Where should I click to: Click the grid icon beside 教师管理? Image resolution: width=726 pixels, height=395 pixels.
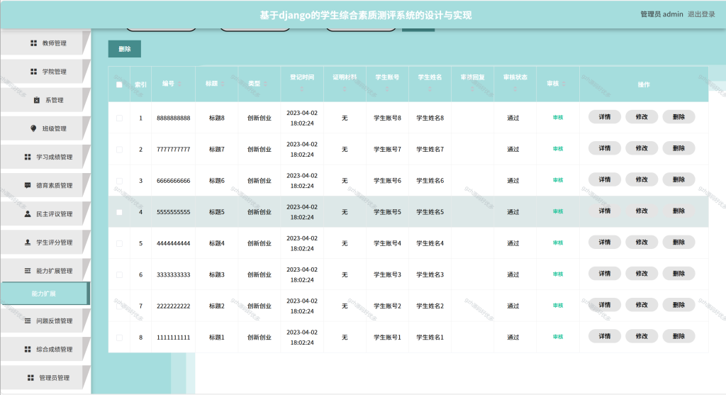point(33,43)
